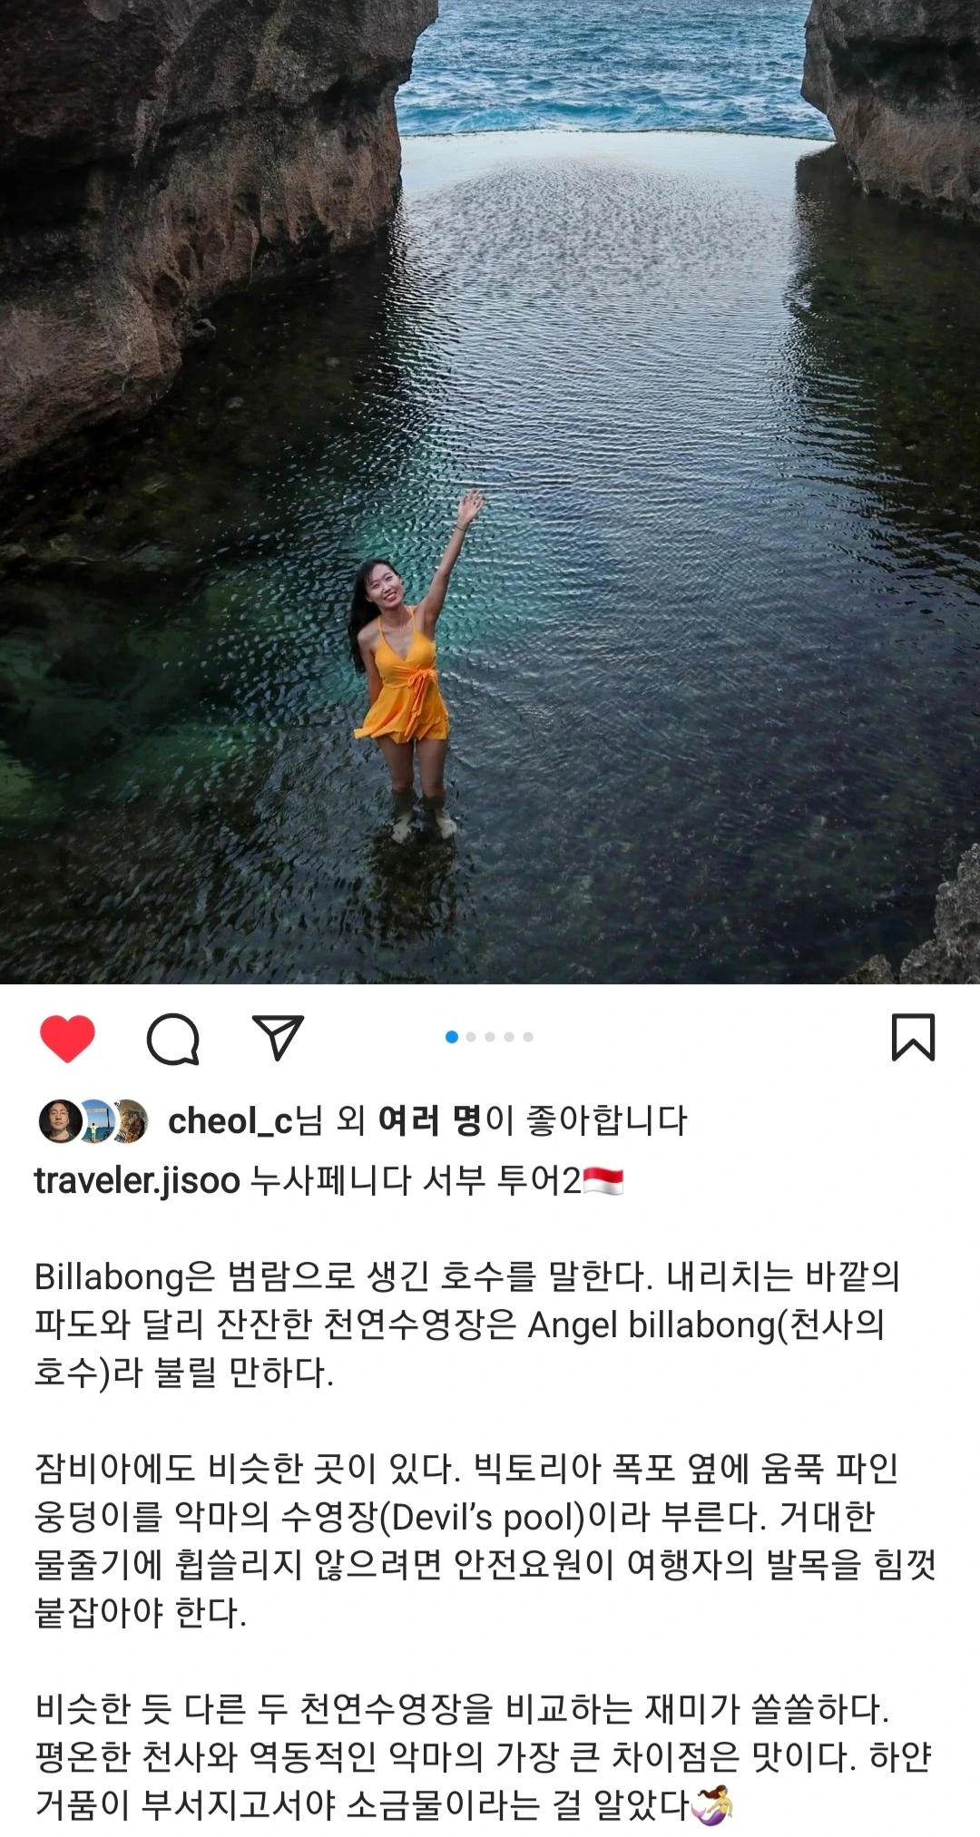Tap first liker's profile avatar

[60, 1121]
